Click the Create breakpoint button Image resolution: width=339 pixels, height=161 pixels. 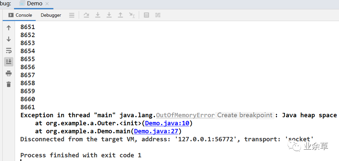245,115
